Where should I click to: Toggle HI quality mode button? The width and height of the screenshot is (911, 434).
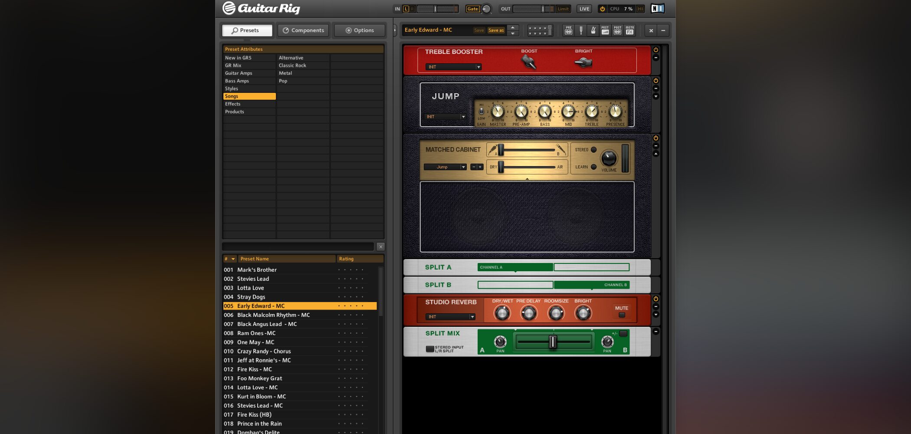point(640,9)
